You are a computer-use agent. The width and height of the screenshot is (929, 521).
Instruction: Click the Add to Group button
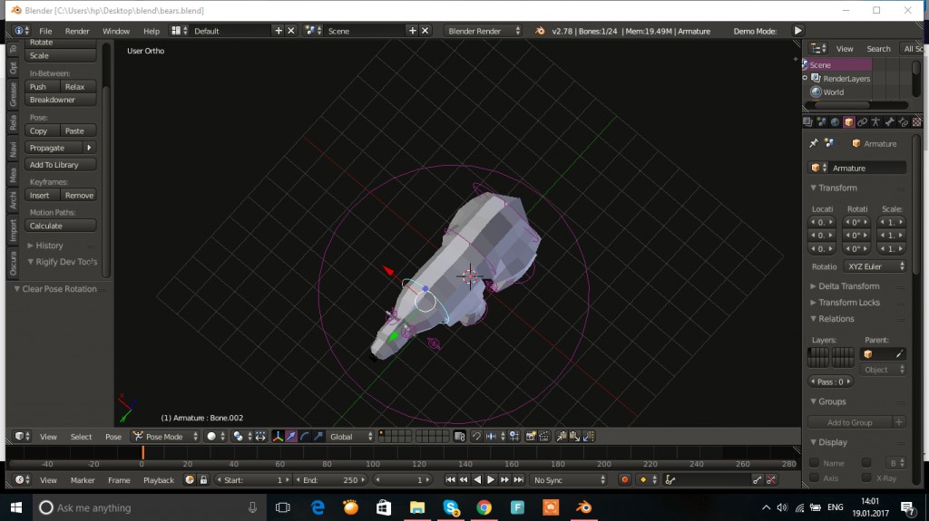pyautogui.click(x=849, y=422)
